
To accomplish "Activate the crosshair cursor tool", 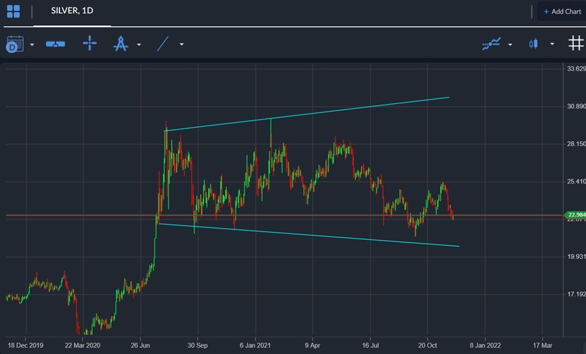I will [90, 44].
